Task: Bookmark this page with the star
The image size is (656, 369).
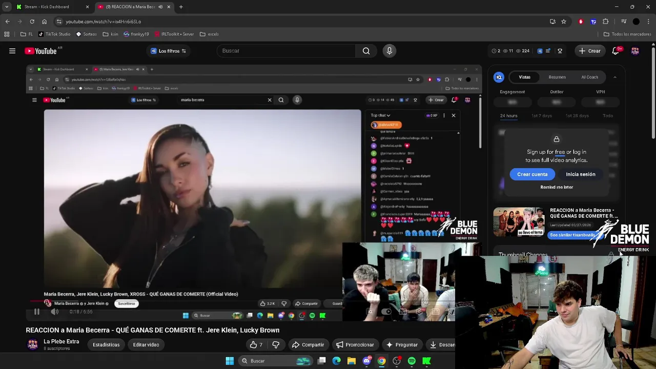Action: 564,22
